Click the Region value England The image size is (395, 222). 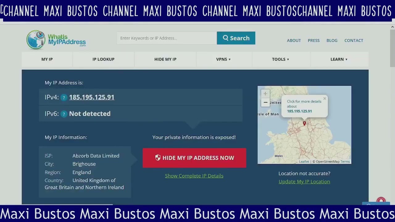pyautogui.click(x=81, y=172)
